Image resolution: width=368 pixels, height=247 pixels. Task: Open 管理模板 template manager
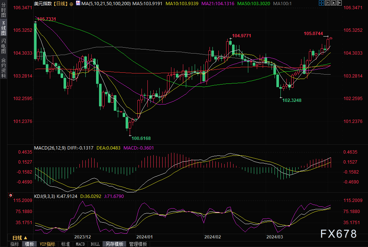138,244
